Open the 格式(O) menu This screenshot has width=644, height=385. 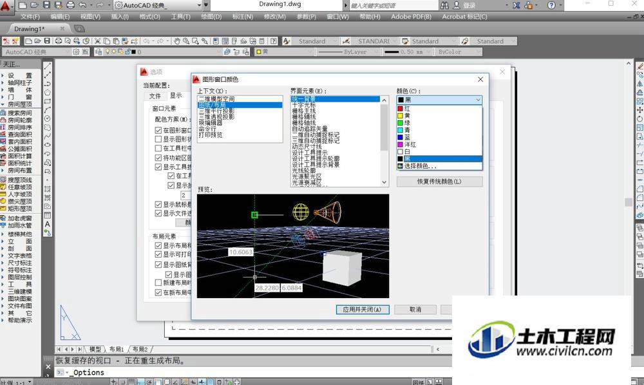point(149,17)
